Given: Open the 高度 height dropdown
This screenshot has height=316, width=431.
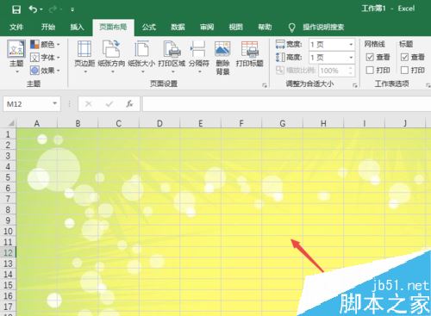Looking at the screenshot, I should point(351,58).
